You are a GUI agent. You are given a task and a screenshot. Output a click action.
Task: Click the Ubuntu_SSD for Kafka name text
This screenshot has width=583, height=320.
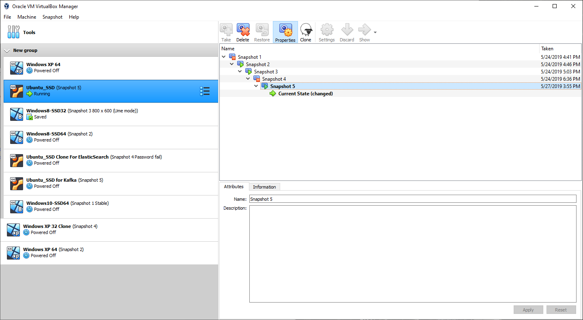tap(51, 180)
